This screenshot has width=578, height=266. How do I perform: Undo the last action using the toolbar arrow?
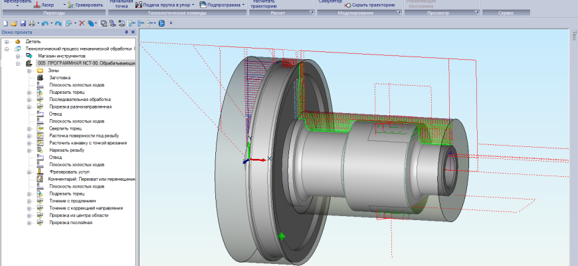45,23
